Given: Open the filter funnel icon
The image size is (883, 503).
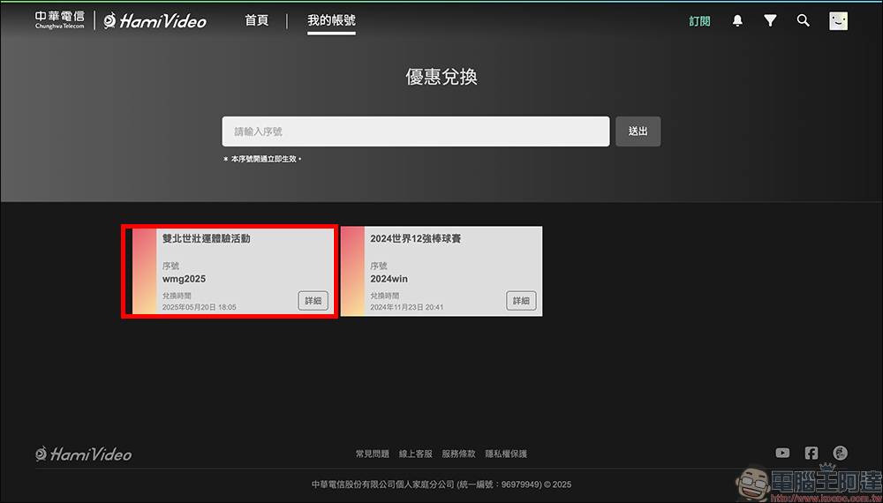Looking at the screenshot, I should click(770, 21).
